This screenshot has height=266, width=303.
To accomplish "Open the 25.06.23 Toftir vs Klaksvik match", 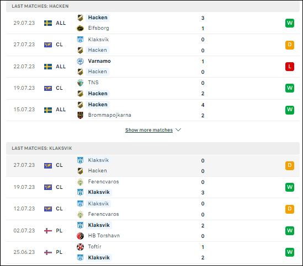I will click(x=153, y=252).
